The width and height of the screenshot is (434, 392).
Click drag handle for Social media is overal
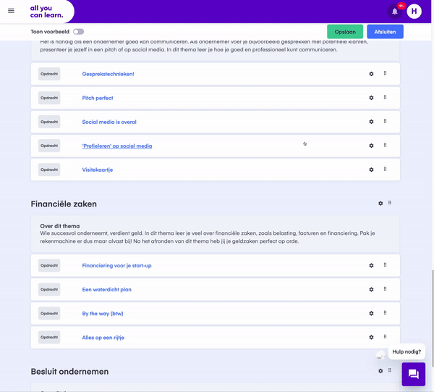[385, 121]
